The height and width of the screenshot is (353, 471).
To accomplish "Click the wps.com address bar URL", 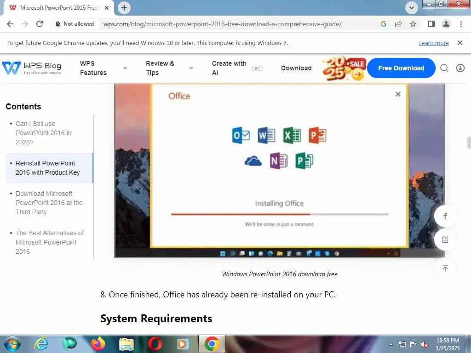I will [x=222, y=24].
